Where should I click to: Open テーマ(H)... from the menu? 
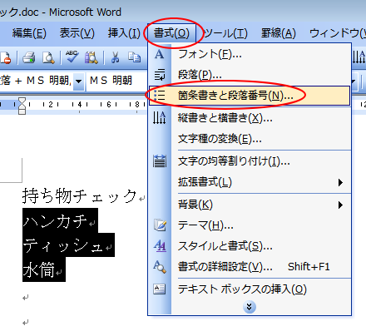[x=250, y=225]
